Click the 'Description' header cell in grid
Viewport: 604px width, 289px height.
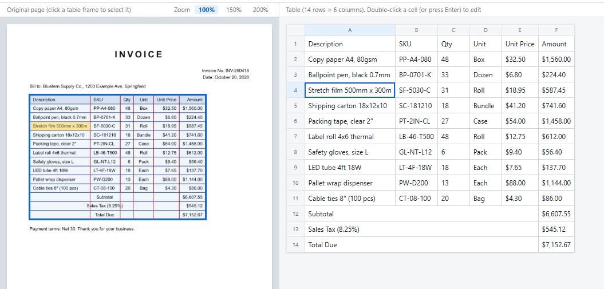click(350, 44)
